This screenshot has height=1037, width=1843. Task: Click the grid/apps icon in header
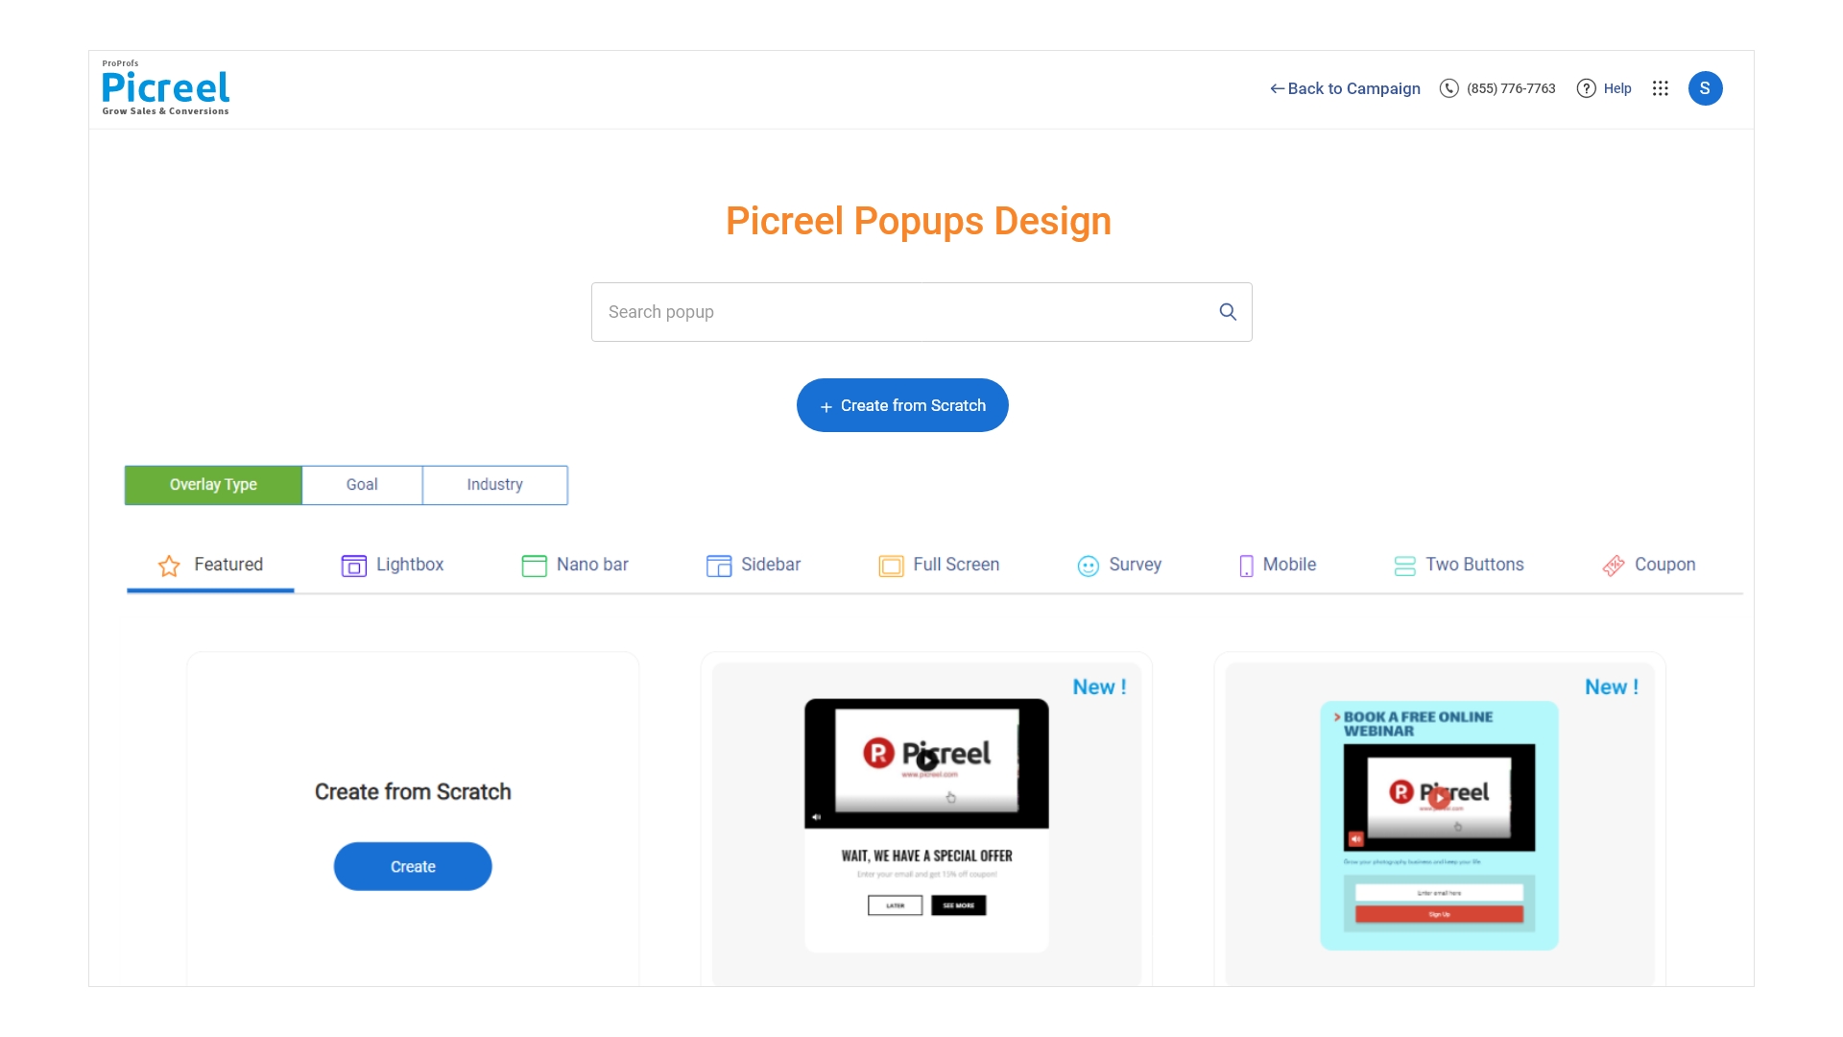pyautogui.click(x=1661, y=87)
